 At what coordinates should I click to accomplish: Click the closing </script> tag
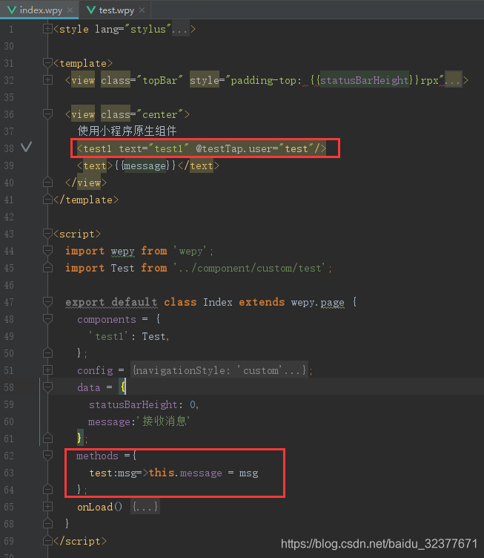80,541
